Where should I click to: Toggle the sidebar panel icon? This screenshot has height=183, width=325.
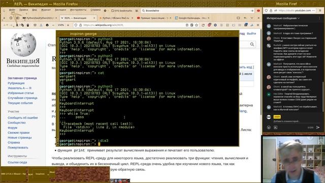tap(18, 18)
